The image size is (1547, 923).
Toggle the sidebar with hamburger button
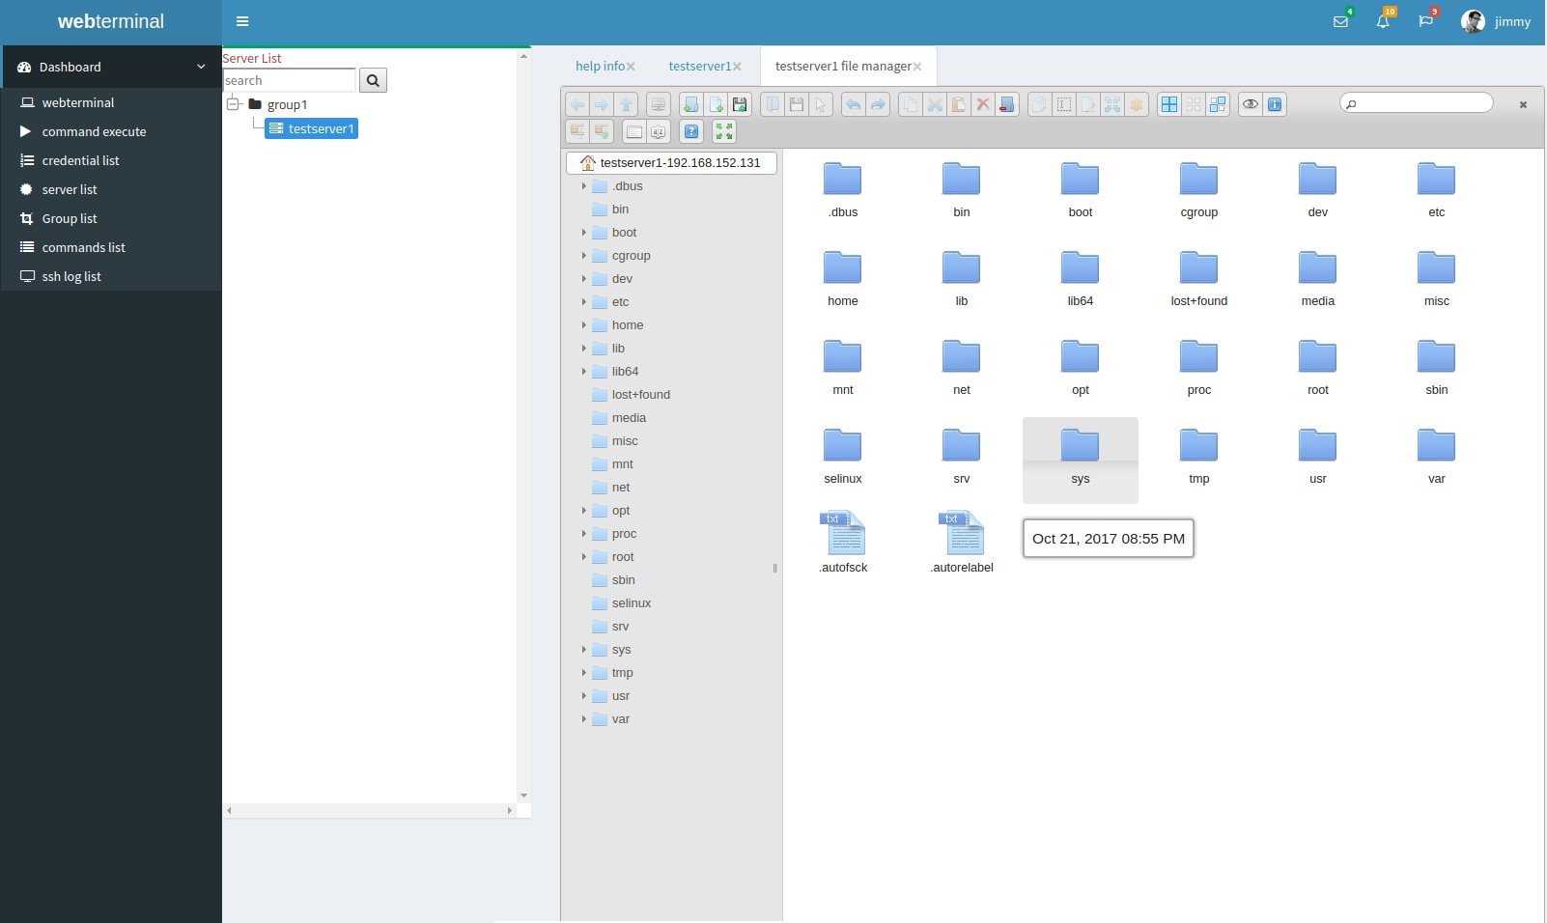coord(242,21)
